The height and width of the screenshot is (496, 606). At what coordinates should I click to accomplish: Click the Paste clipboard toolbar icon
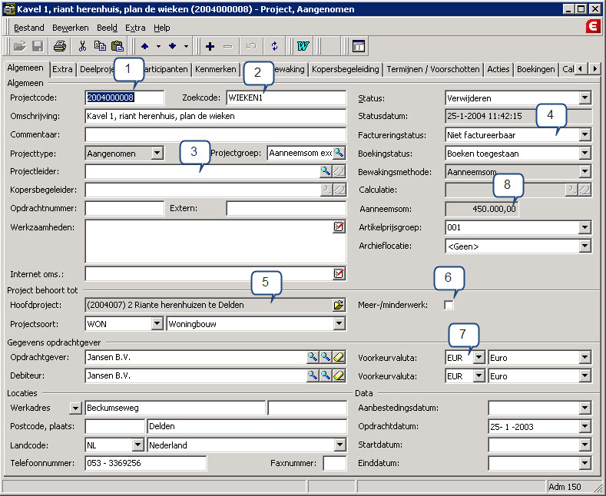[117, 46]
